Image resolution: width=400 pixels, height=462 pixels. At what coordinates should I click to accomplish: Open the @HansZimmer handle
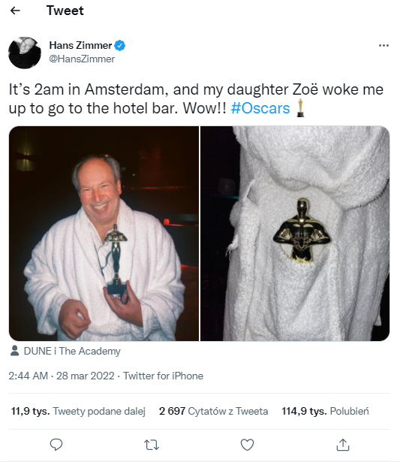pos(82,59)
